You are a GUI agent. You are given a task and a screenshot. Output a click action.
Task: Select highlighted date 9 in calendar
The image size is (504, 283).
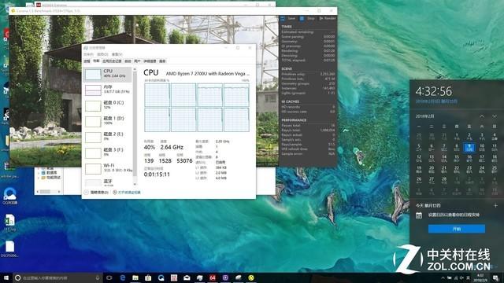(x=469, y=147)
